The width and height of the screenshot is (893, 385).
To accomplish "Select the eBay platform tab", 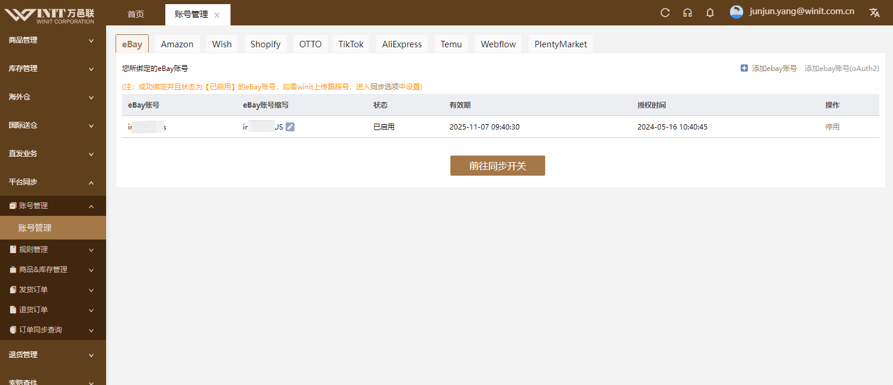I will tap(132, 44).
